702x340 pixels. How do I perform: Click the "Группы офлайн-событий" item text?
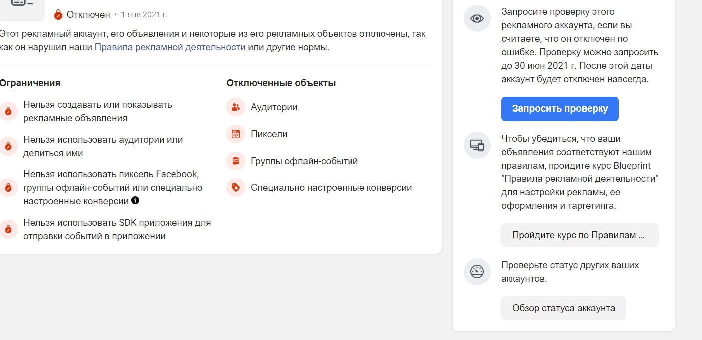pyautogui.click(x=304, y=161)
